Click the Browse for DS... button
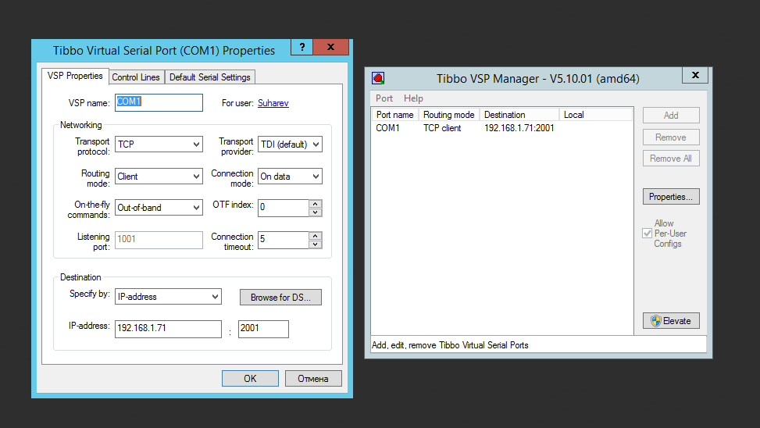This screenshot has height=428, width=760. coord(280,298)
